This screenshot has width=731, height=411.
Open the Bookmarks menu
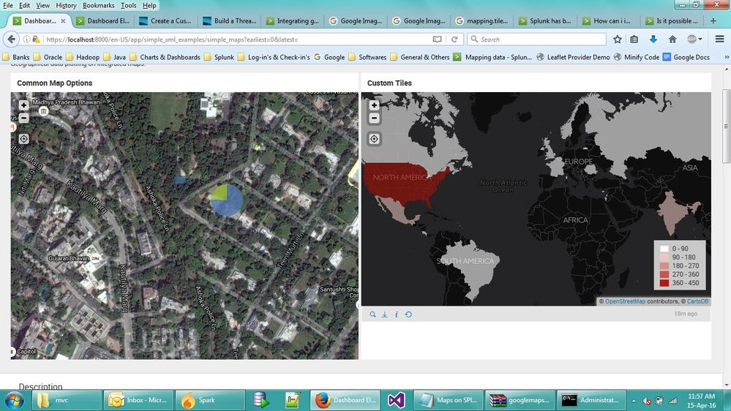(98, 5)
